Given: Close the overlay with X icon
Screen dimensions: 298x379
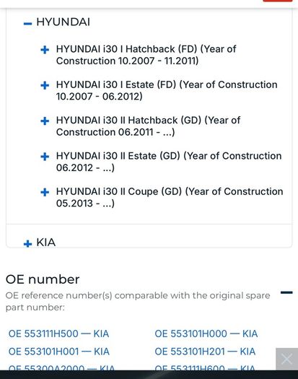Looking at the screenshot, I should 287,359.
